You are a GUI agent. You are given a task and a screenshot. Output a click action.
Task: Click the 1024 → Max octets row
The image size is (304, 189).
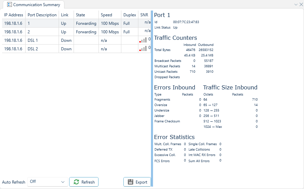click(230, 126)
